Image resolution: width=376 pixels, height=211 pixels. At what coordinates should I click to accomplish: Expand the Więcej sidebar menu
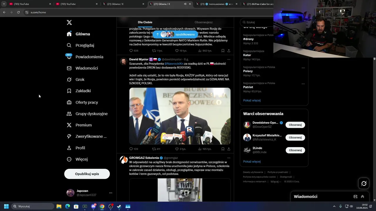77,159
